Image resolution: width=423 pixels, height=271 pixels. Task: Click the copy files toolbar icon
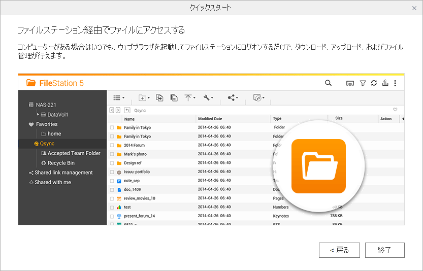click(x=159, y=97)
